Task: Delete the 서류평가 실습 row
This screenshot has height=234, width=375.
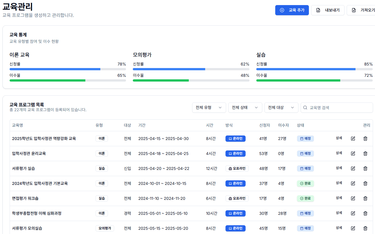Action: point(365,169)
